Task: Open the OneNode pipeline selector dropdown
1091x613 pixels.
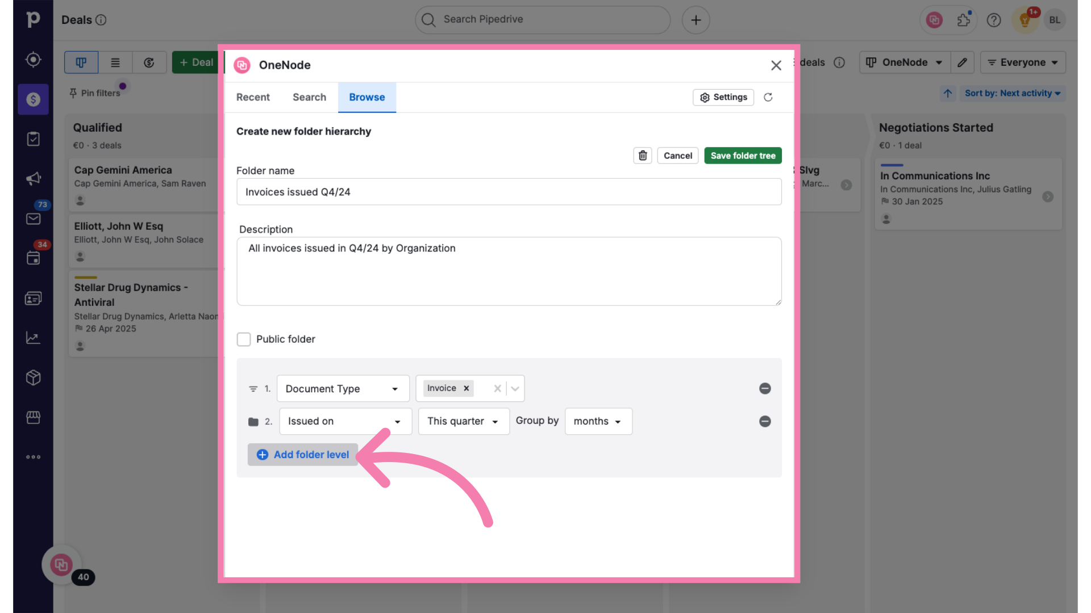Action: click(x=904, y=62)
